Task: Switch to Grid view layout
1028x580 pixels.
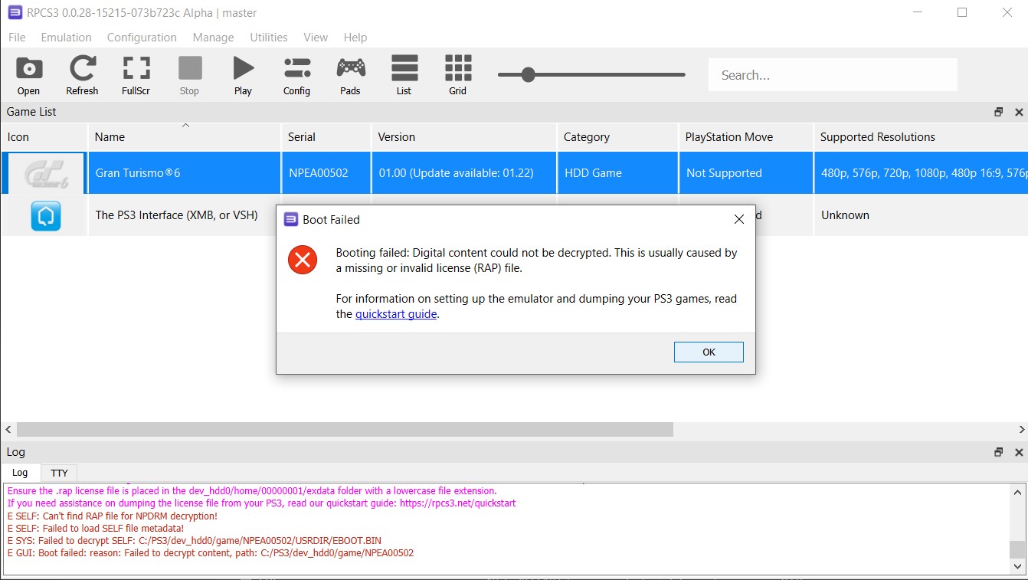Action: (457, 75)
